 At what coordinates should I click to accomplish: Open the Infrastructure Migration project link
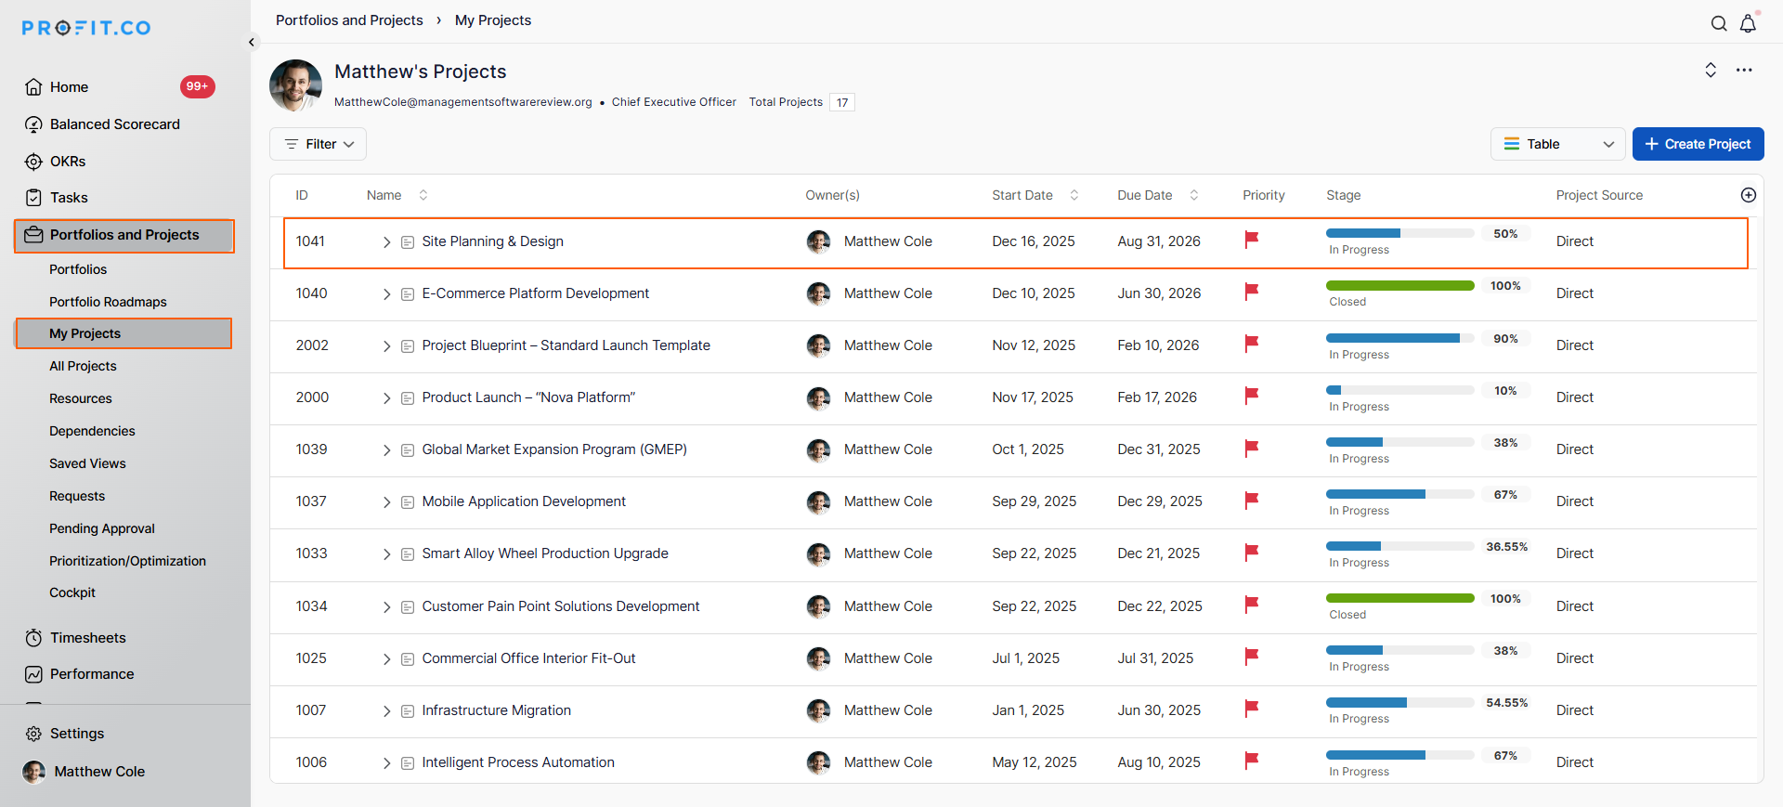[x=496, y=710]
